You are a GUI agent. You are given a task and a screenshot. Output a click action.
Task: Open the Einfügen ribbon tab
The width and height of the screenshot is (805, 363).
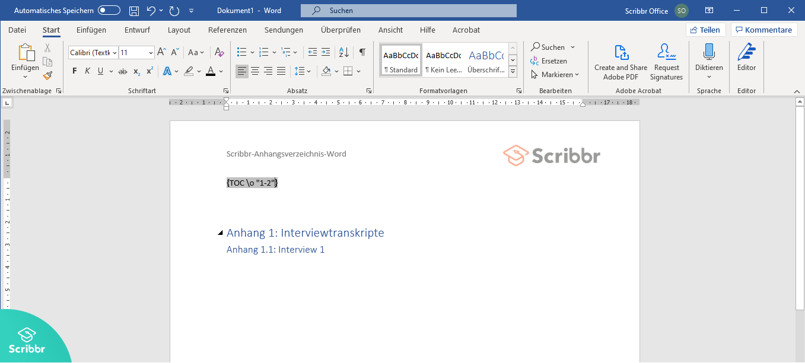(x=91, y=30)
